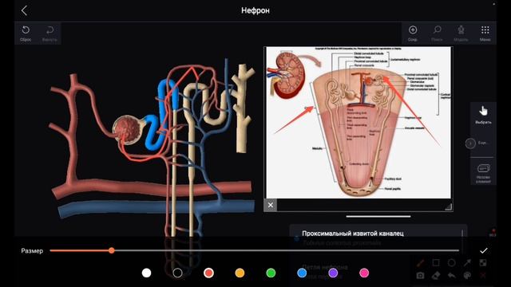The image size is (511, 287).
Task: Click the dimmed drawing undo arrow
Action: (x=452, y=276)
